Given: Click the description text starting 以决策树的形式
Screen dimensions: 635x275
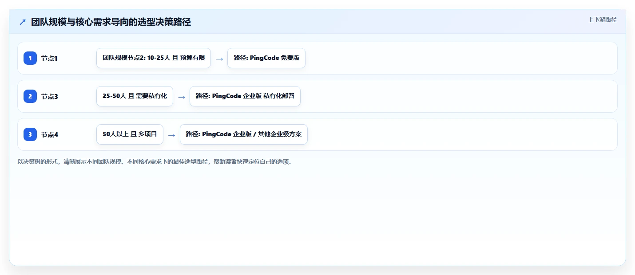Looking at the screenshot, I should [x=155, y=161].
